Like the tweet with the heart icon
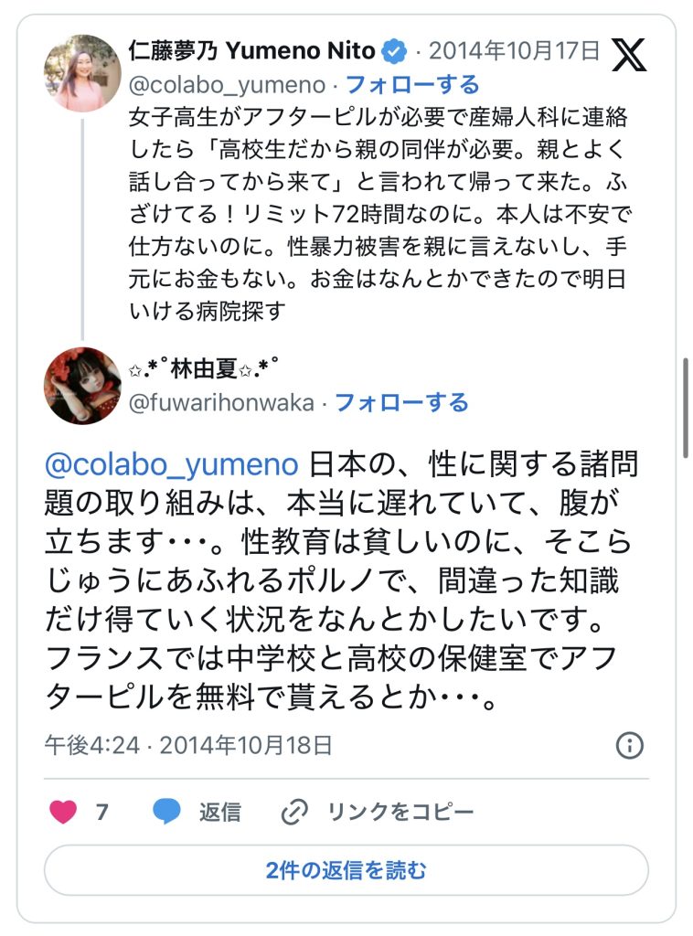The width and height of the screenshot is (693, 936). 63,812
